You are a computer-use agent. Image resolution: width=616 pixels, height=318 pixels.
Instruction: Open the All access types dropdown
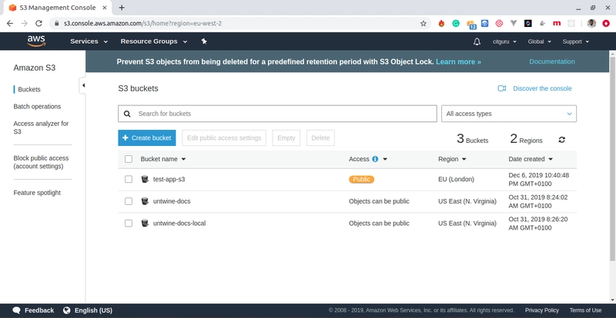coord(509,114)
